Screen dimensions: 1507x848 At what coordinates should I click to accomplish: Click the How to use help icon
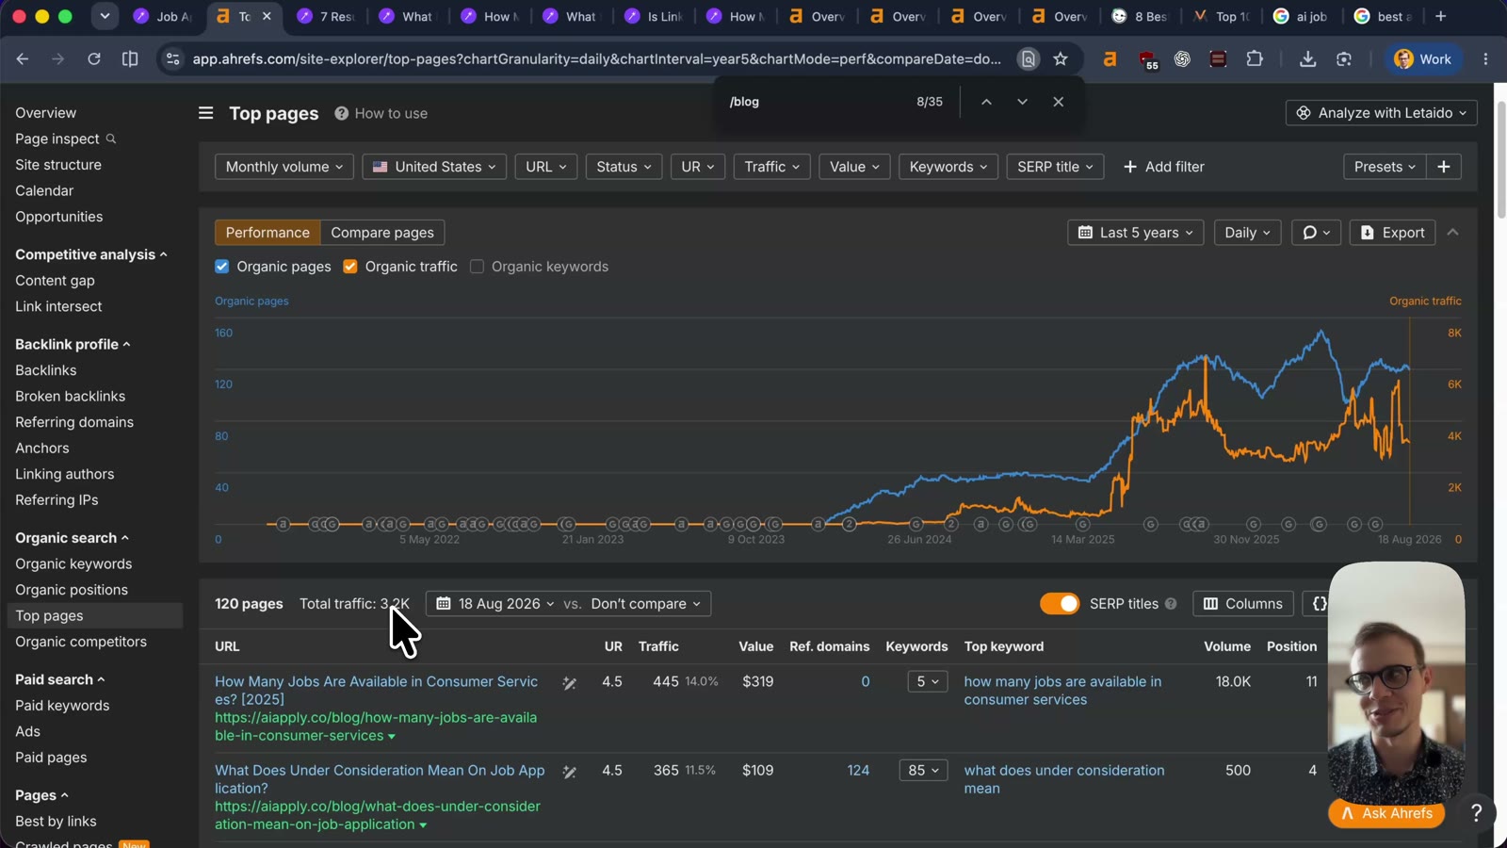click(x=341, y=113)
